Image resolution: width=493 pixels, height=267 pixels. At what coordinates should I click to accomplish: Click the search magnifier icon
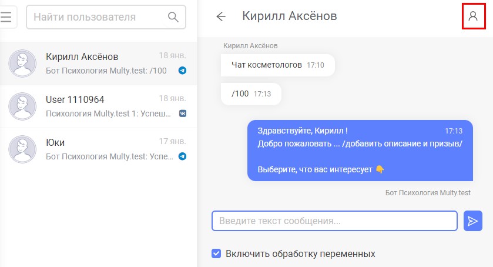[x=173, y=17]
